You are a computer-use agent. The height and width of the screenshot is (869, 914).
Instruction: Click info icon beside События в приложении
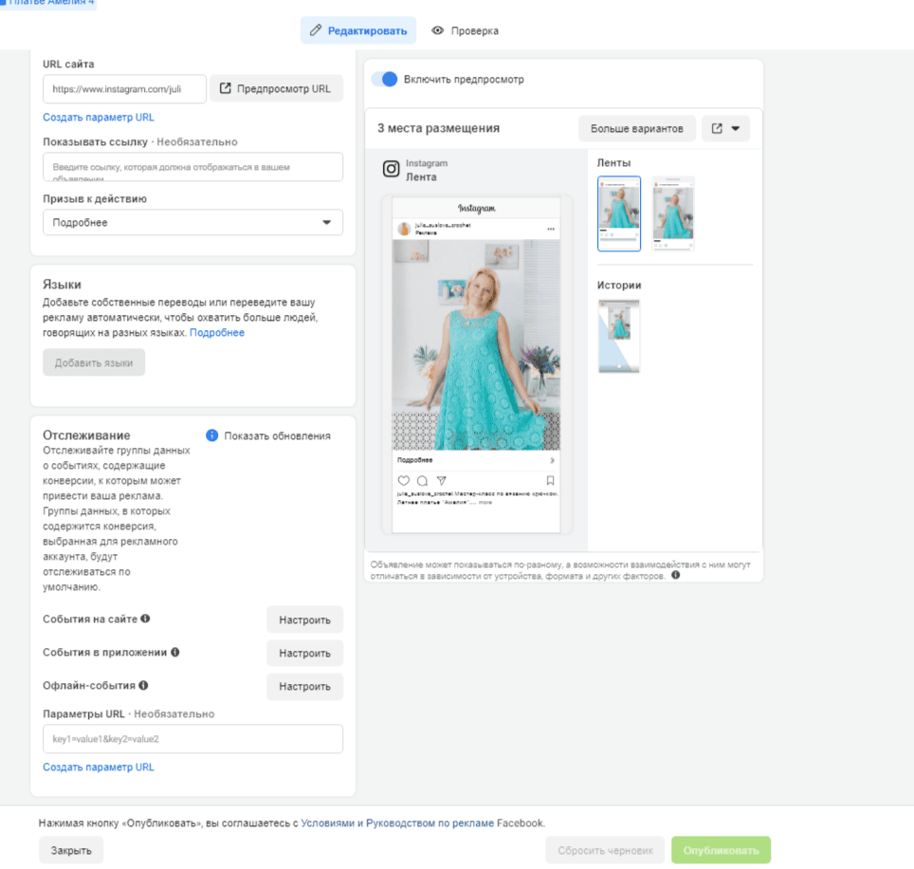coord(174,652)
